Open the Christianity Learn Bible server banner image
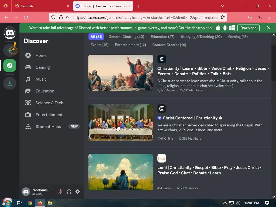276x207 pixels. click(121, 73)
